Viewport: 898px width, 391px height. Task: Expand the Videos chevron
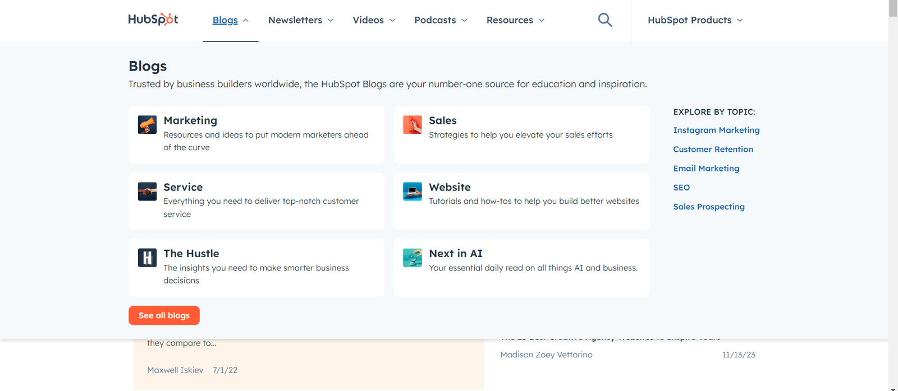[392, 20]
